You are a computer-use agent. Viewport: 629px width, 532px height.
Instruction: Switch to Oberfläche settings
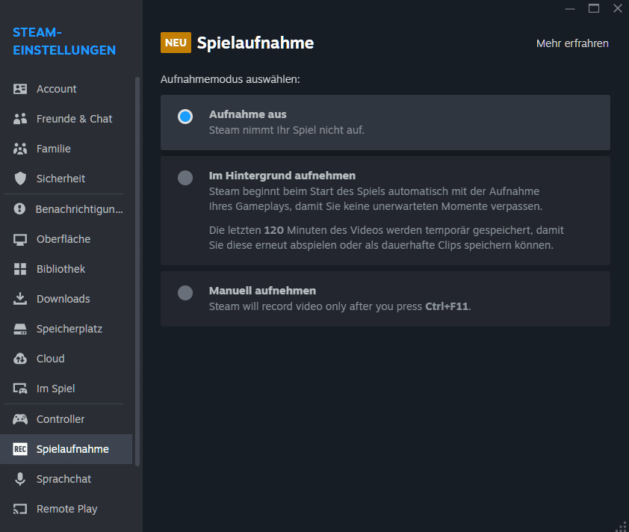(63, 239)
